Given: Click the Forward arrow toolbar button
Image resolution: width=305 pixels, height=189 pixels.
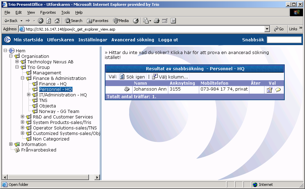Looking at the screenshot, I should point(28,21).
